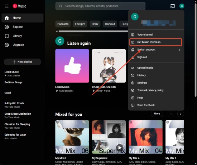Click the Help question mark icon
Image resolution: width=197 pixels, height=165 pixels.
pyautogui.click(x=133, y=98)
